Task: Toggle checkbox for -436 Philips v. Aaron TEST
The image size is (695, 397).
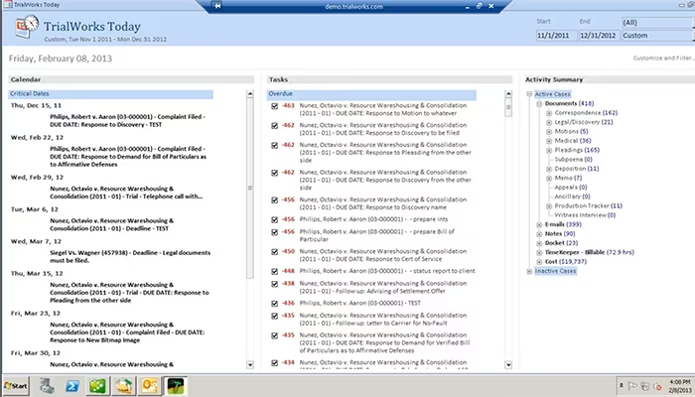Action: (275, 304)
